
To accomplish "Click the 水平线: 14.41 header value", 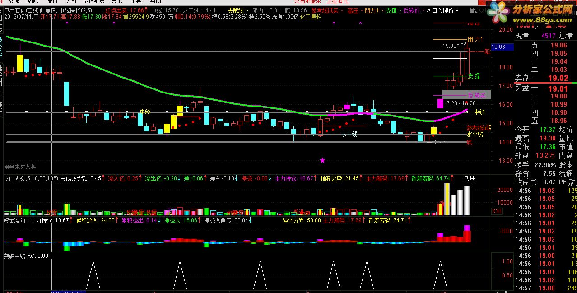I will [199, 10].
